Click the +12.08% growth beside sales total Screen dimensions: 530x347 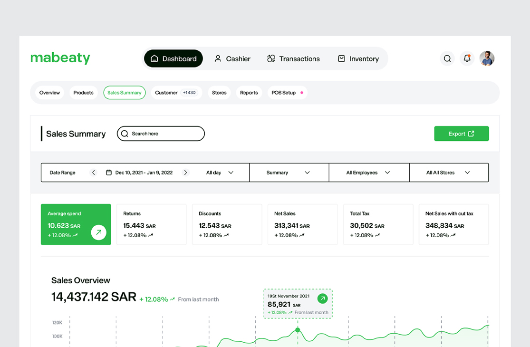pyautogui.click(x=157, y=299)
